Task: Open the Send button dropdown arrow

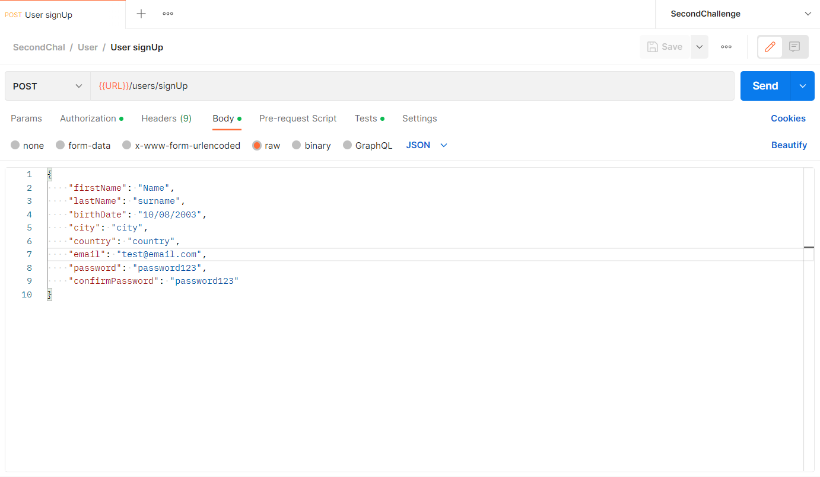Action: pyautogui.click(x=802, y=85)
